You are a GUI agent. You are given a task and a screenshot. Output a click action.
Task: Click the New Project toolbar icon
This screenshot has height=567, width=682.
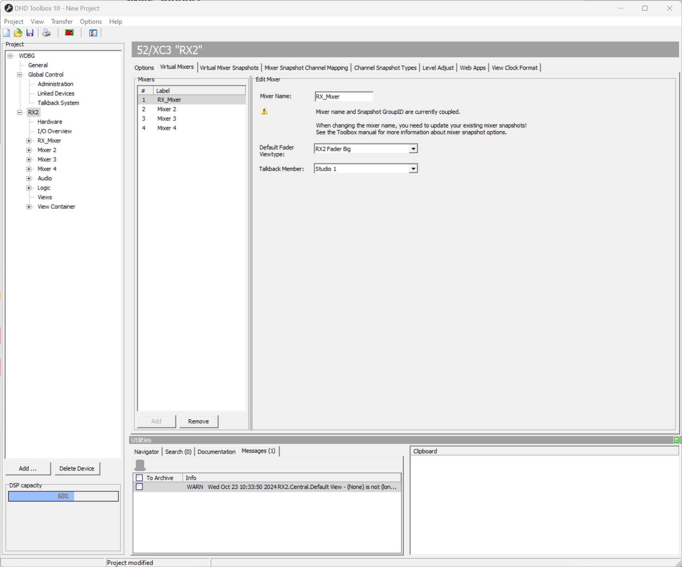tap(6, 33)
